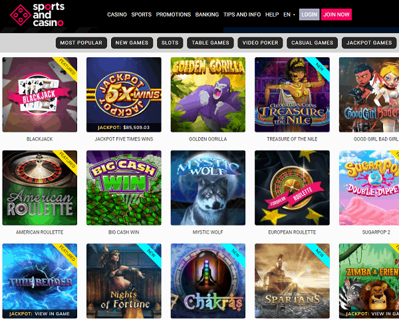Launch Jackpot Five Times Wins game
Viewport: 399px width, 320px height.
124,94
